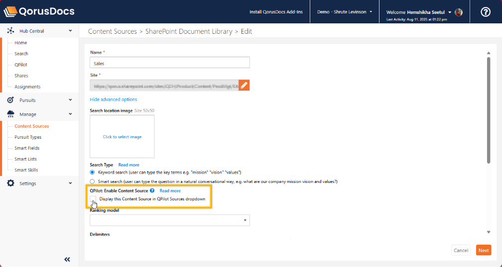This screenshot has height=267, width=502.
Task: Click the Hub Central network icon
Action: point(10,31)
